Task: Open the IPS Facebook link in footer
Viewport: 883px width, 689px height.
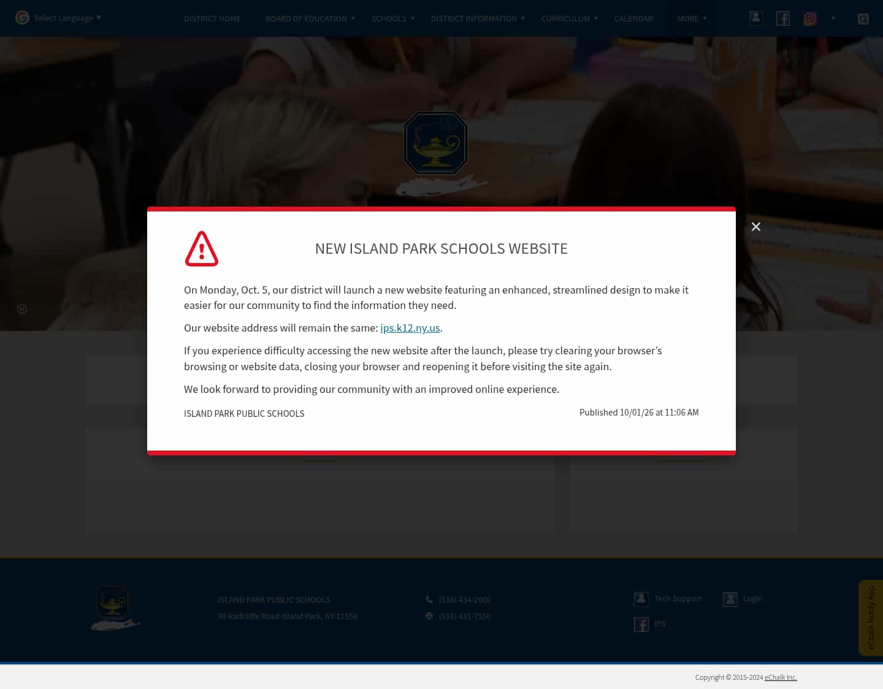Action: click(660, 623)
